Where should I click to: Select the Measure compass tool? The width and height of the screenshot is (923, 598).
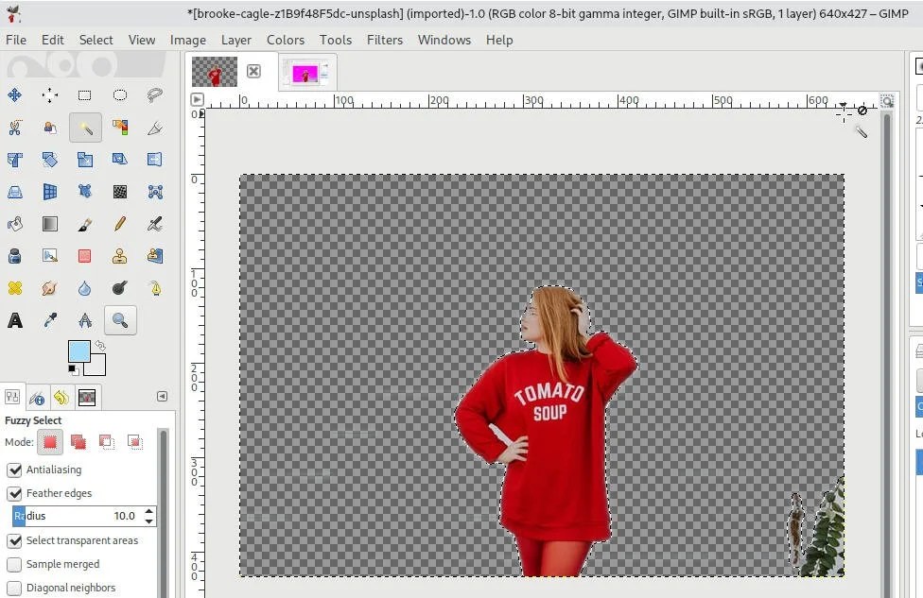click(85, 320)
